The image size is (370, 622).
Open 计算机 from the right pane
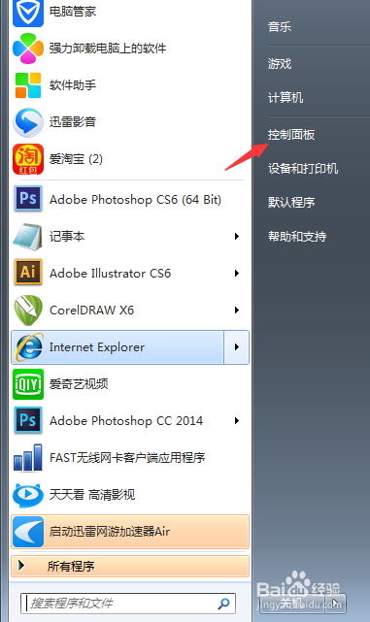(x=286, y=98)
